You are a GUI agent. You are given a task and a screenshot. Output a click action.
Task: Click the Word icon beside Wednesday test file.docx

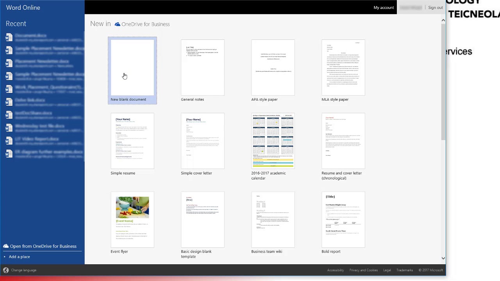[x=9, y=128]
